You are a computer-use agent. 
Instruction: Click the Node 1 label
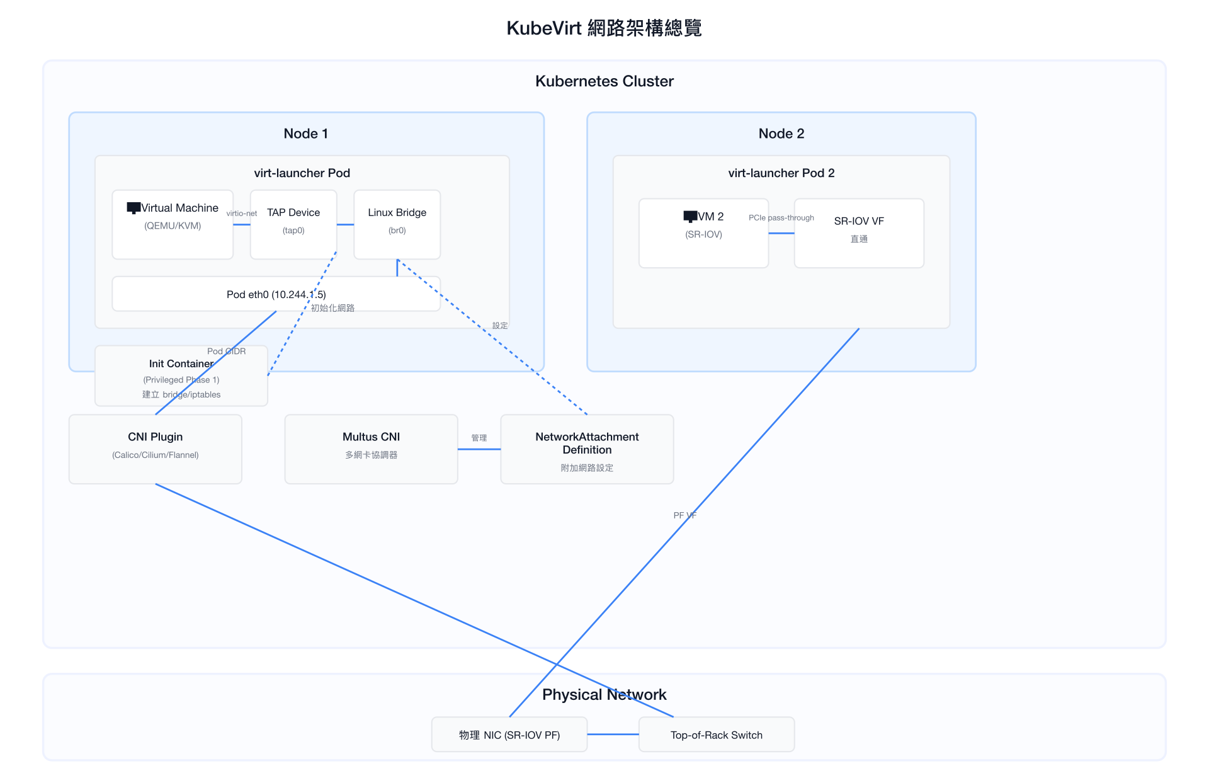pyautogui.click(x=306, y=134)
